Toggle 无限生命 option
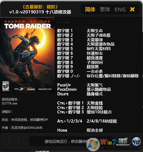 pyautogui.click(x=94, y=31)
